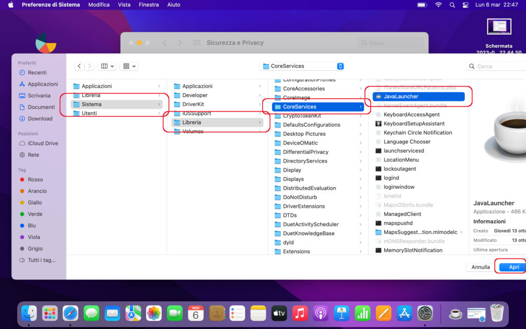Select Scrivania in the sidebar

click(39, 95)
